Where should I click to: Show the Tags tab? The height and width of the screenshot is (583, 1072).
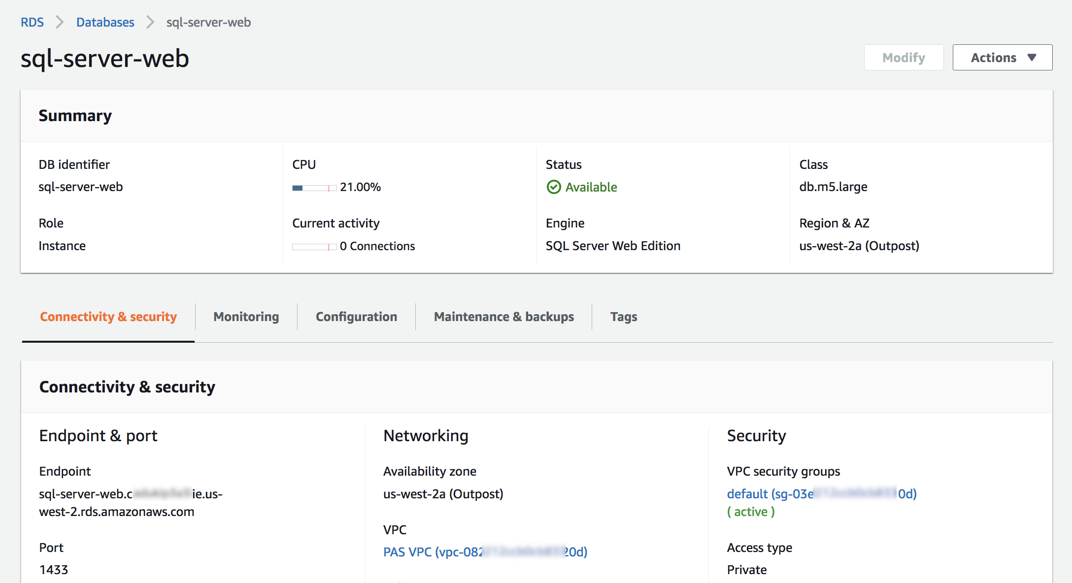pos(623,317)
